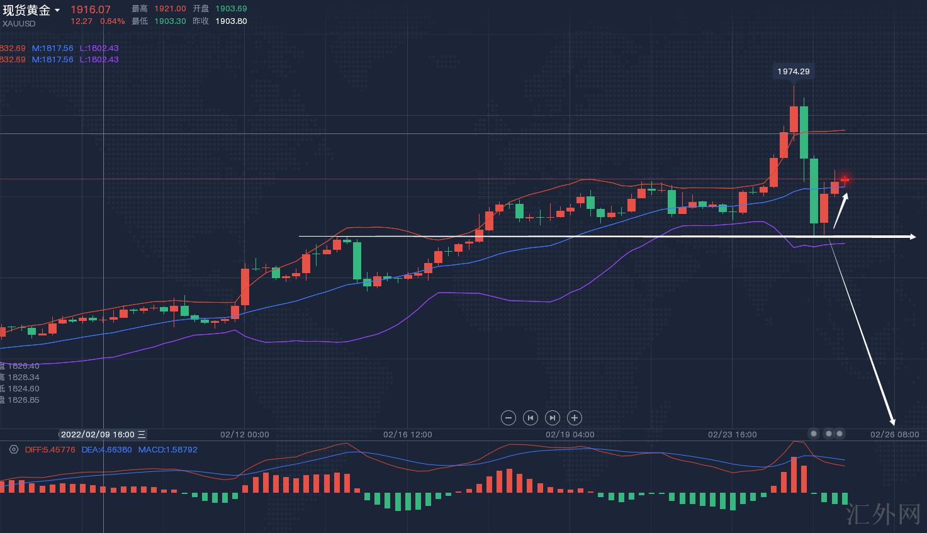Click the 1974.29 peak price label
Image resolution: width=927 pixels, height=533 pixels.
[x=793, y=71]
